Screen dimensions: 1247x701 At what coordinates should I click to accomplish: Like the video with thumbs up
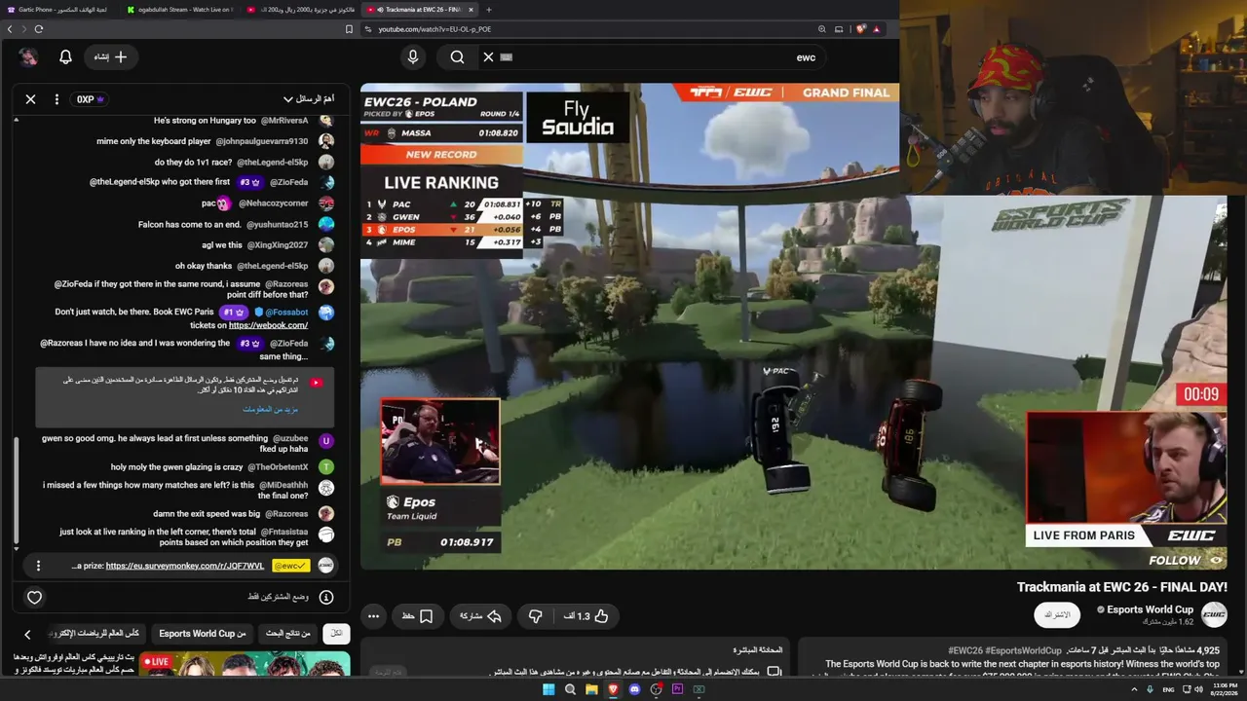(586, 616)
